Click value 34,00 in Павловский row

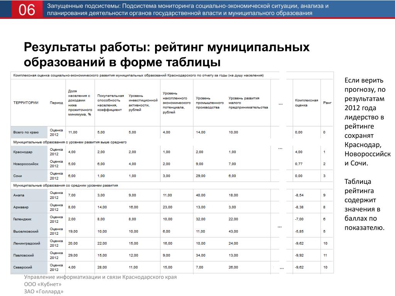coord(201,255)
